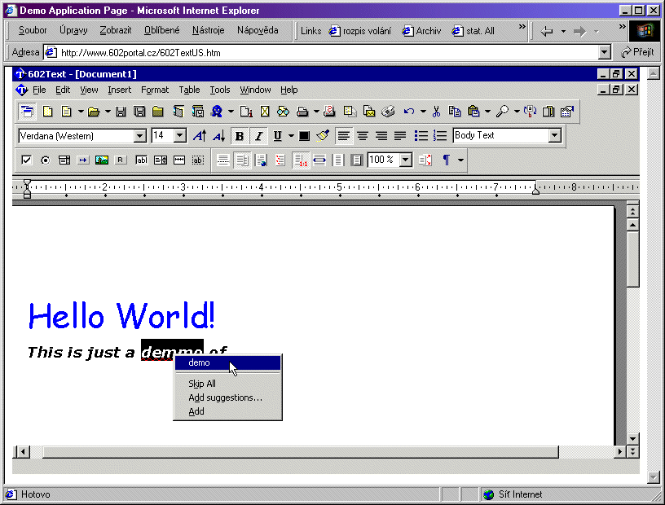Click the Certificate ribbon seal icon
665x505 pixels.
coord(217,112)
